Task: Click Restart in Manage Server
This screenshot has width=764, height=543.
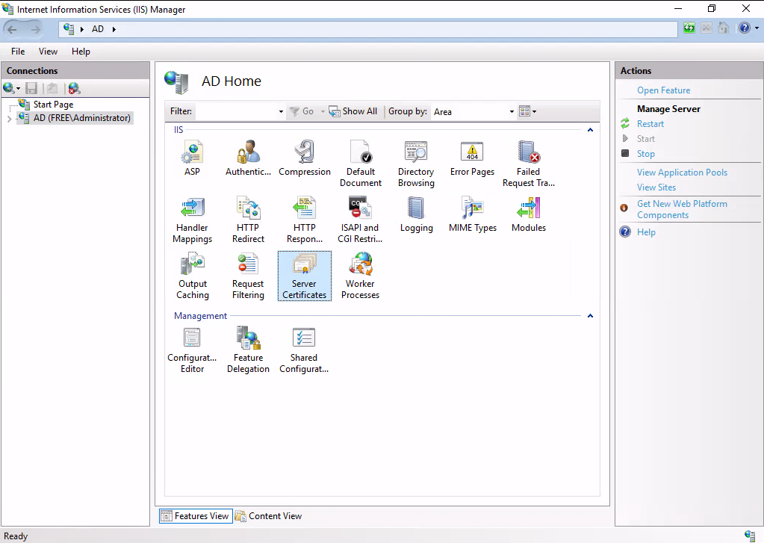Action: 650,124
